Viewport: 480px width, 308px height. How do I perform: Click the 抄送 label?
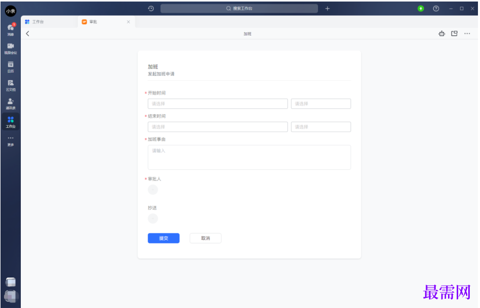152,208
